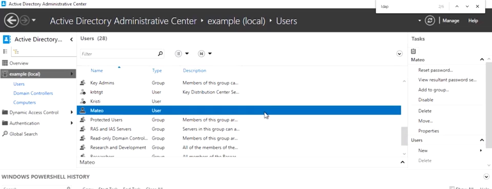Click the Read-only Domain Controllers group icon
This screenshot has width=492, height=189.
pos(83,138)
